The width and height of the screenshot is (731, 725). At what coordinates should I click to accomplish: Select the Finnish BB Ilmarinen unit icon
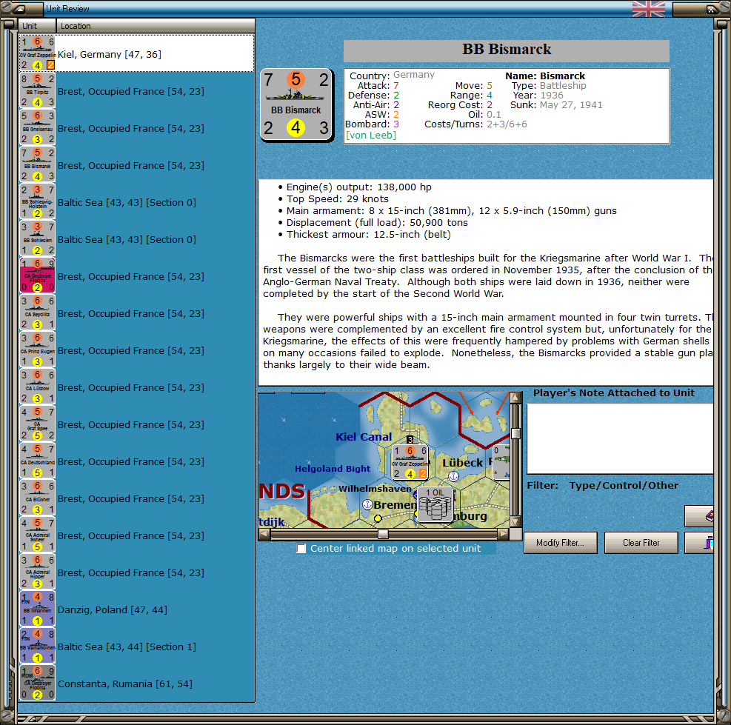click(37, 609)
